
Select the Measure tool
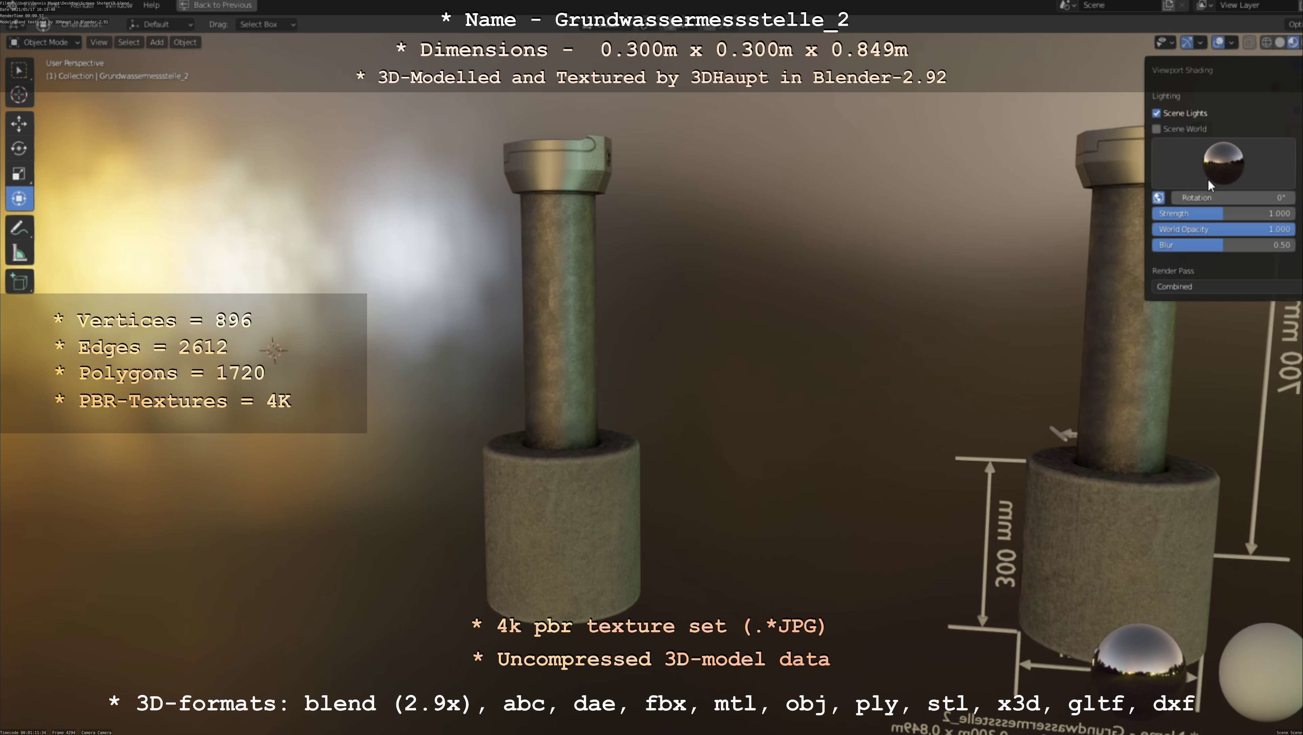(19, 253)
